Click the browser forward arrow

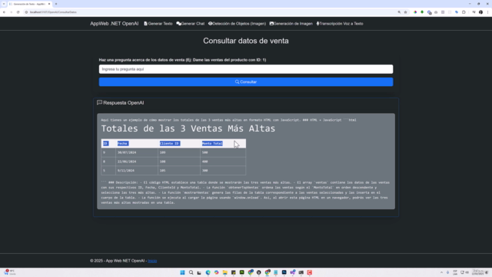point(11,12)
